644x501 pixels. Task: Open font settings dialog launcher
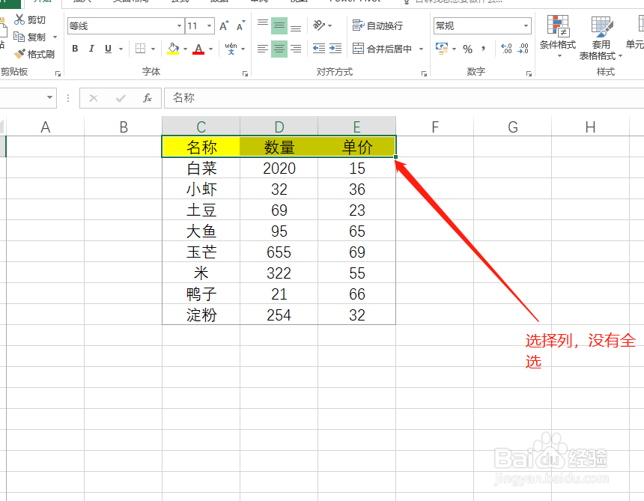(x=245, y=73)
